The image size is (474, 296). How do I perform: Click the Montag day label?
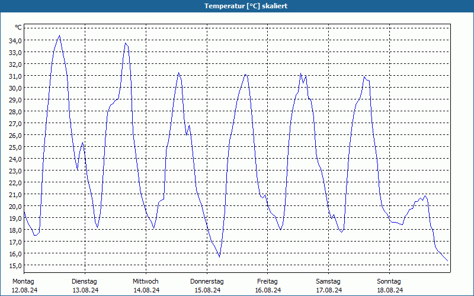click(x=23, y=282)
